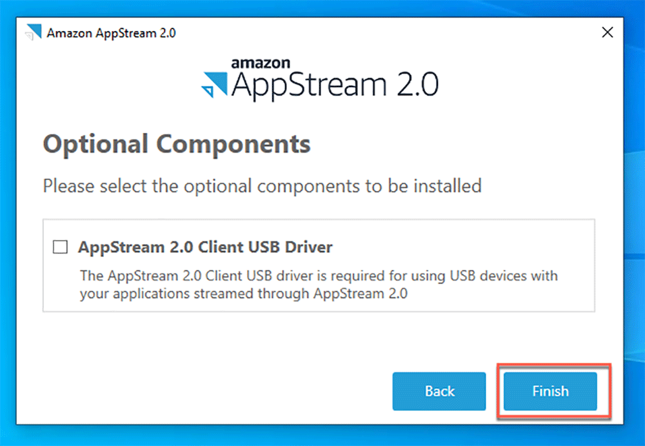
Task: Check the USB Driver optional component box
Action: 59,246
